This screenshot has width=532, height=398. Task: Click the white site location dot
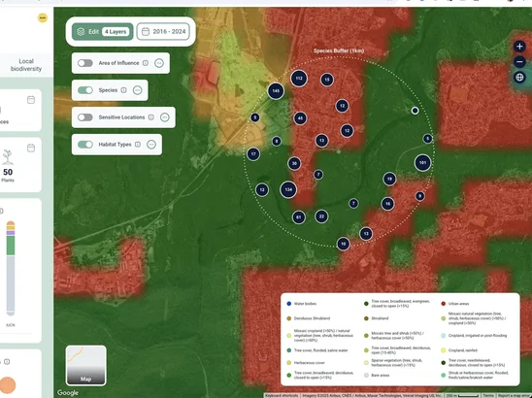[415, 111]
